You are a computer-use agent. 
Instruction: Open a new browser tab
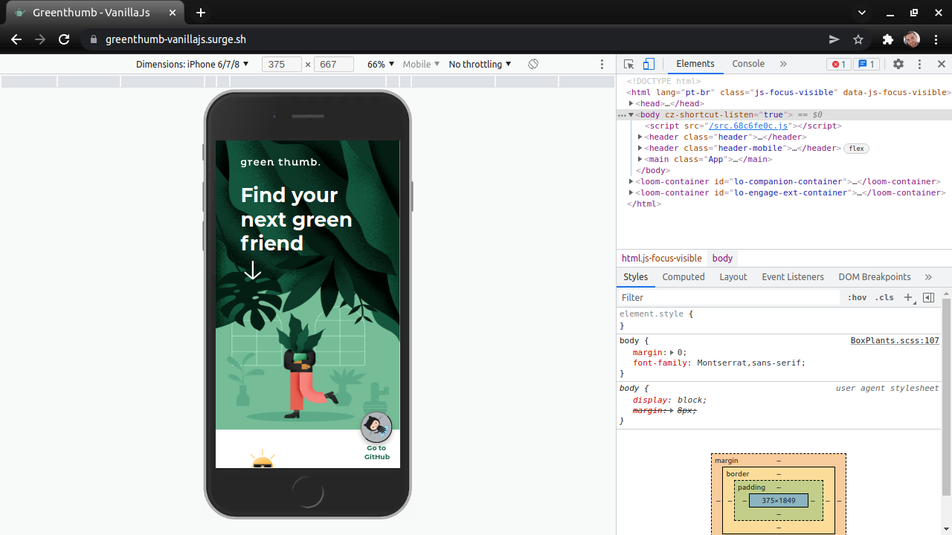point(201,13)
